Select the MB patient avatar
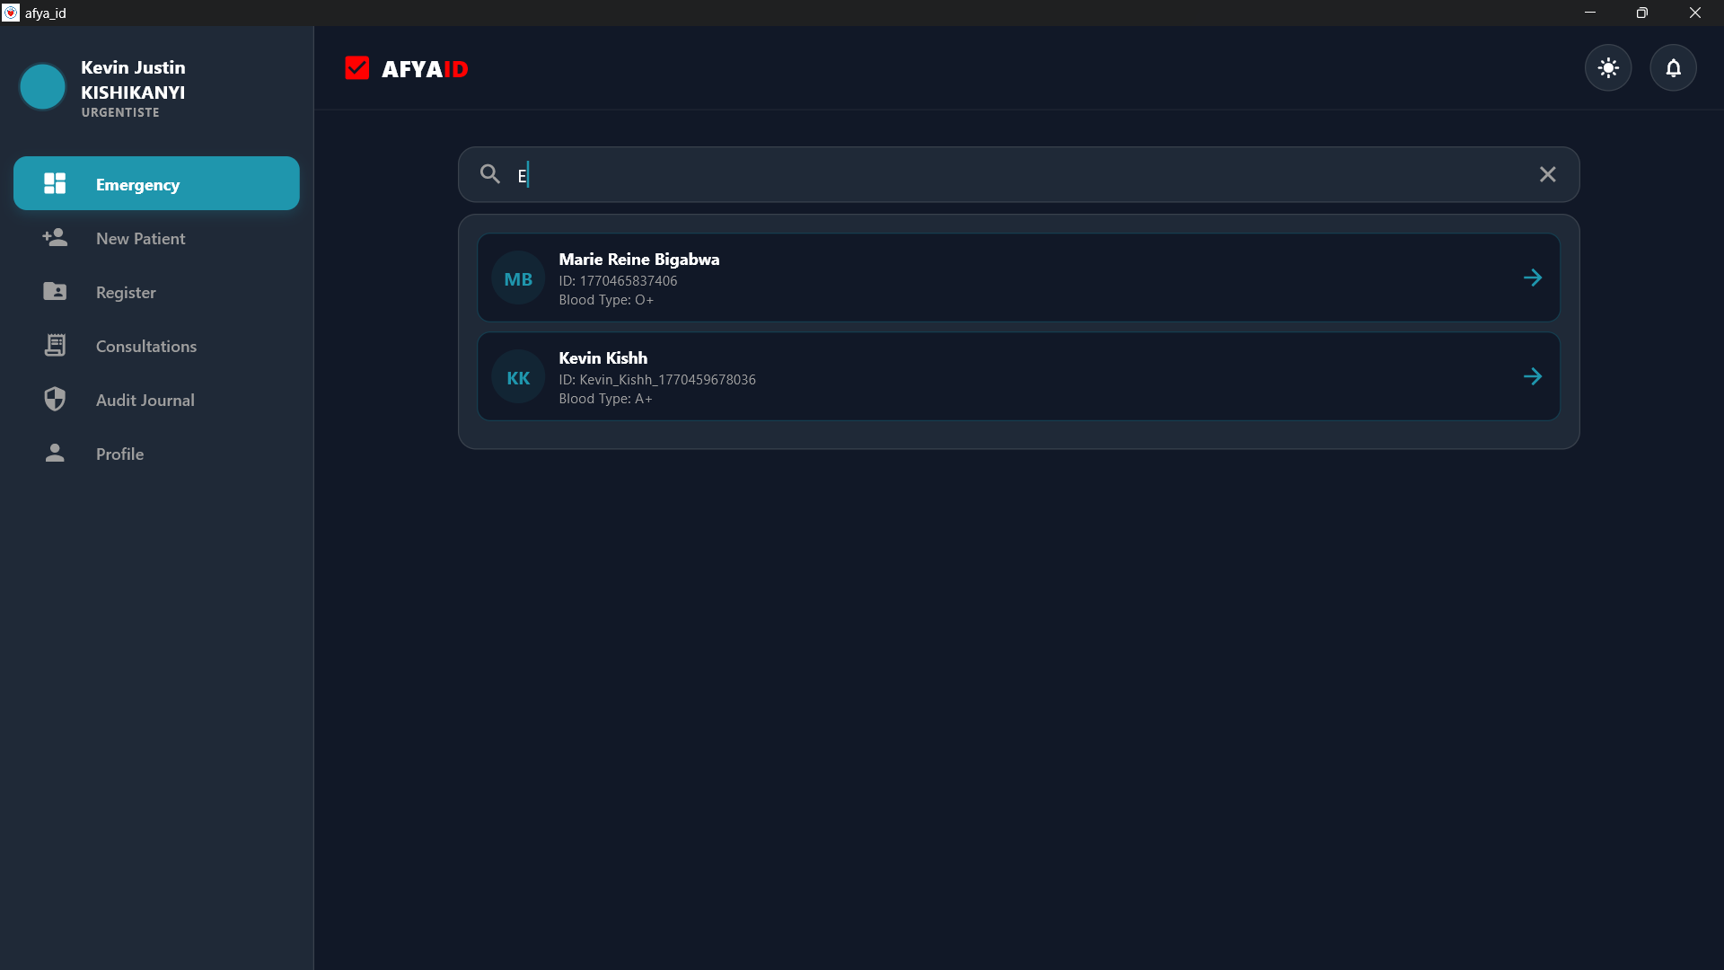The height and width of the screenshot is (970, 1724). [518, 278]
